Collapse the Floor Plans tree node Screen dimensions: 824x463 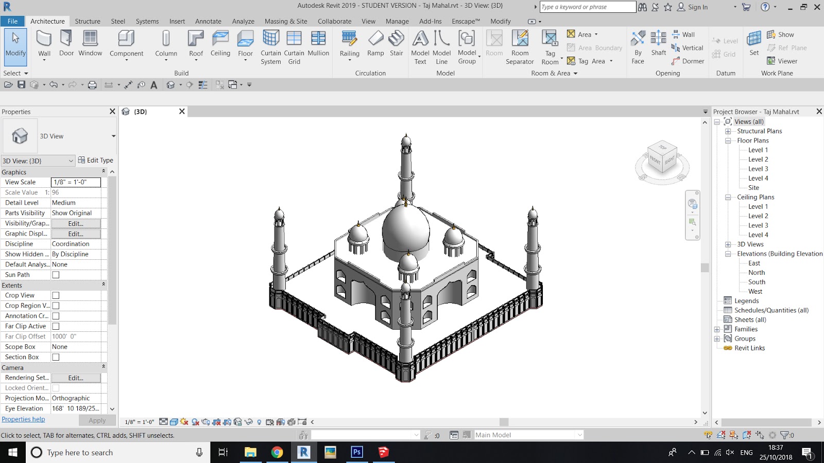[x=727, y=140]
